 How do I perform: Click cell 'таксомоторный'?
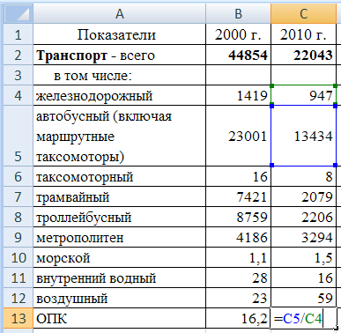119,176
